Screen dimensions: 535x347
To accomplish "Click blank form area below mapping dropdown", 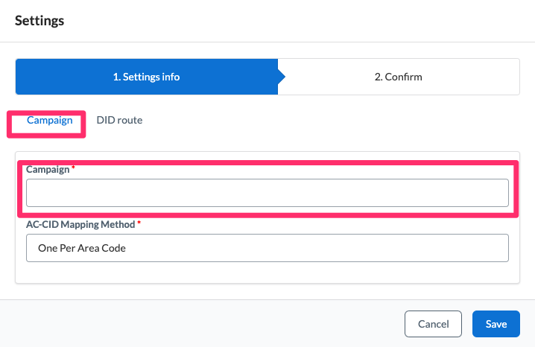I will click(x=267, y=273).
